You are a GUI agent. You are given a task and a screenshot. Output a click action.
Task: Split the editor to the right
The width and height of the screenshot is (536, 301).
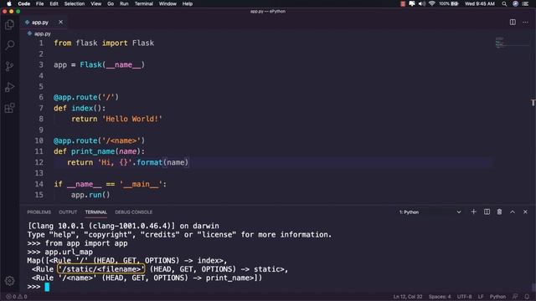[513, 23]
